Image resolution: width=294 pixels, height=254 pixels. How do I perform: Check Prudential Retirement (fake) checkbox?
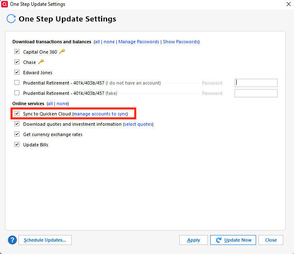click(x=17, y=93)
